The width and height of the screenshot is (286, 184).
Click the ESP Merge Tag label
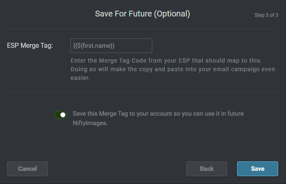click(x=30, y=46)
